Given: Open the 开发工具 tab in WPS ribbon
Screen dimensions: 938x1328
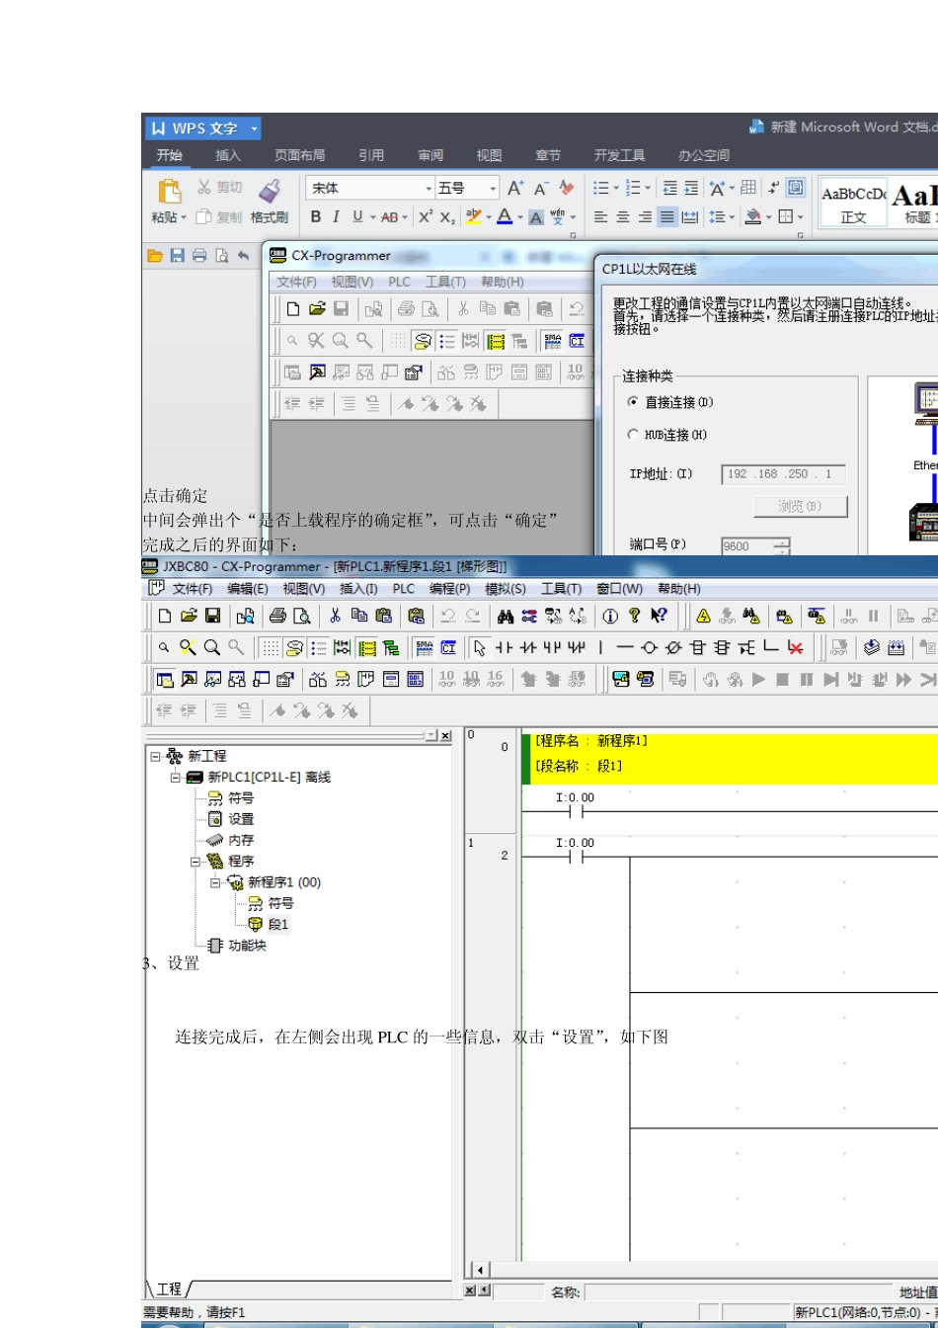Looking at the screenshot, I should (619, 155).
